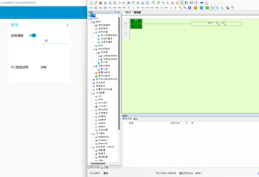This screenshot has height=177, width=259.
Task: Open dropdown arrow beside orange T icon
Action: pyautogui.click(x=198, y=8)
